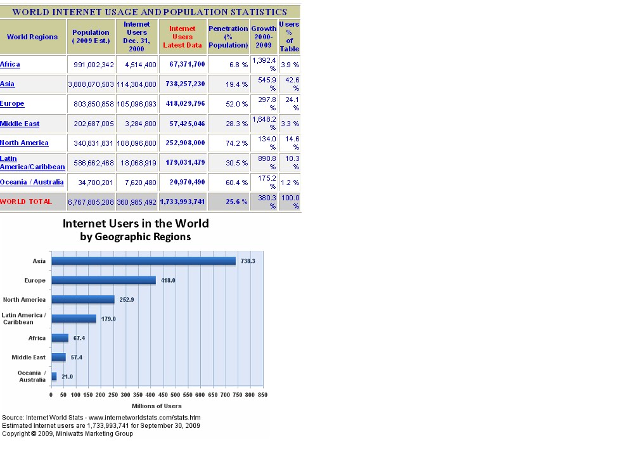The height and width of the screenshot is (450, 635).
Task: Click the red 'Internet Users Latest Data' header
Action: click(x=183, y=37)
